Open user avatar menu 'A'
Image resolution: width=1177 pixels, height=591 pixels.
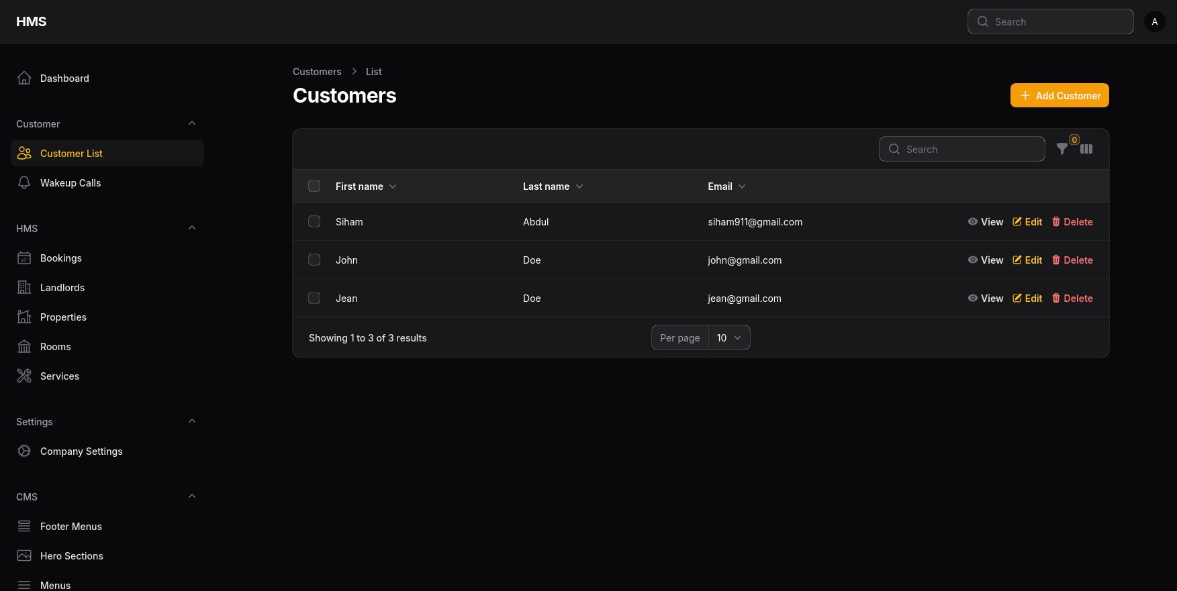point(1154,21)
